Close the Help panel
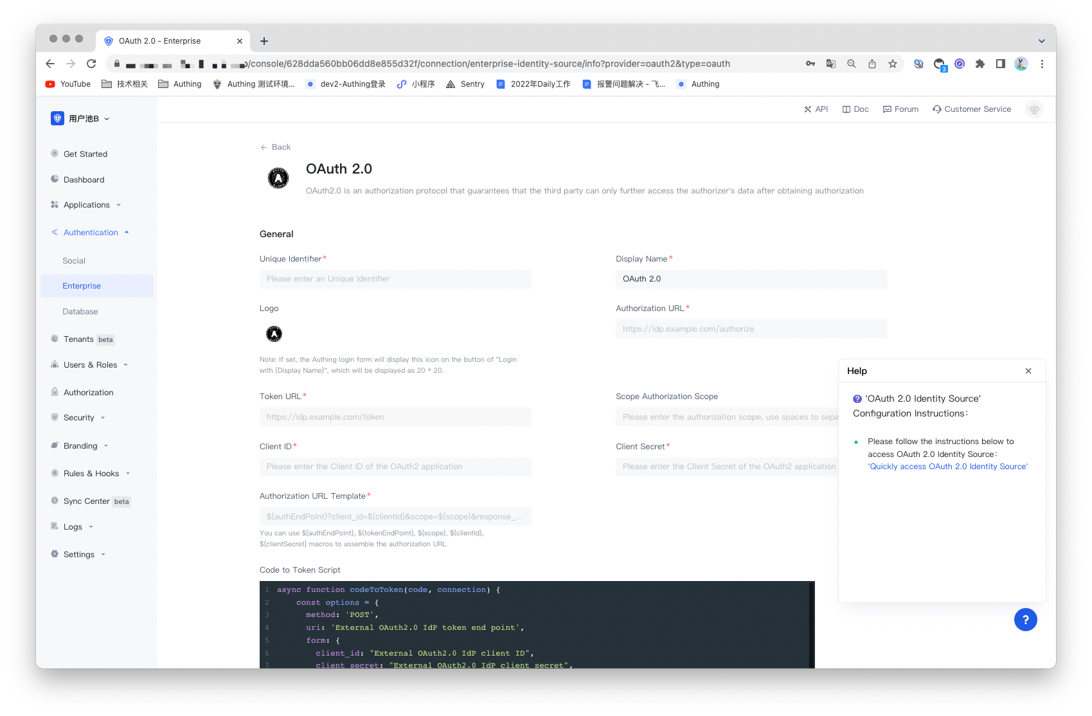 [1028, 371]
